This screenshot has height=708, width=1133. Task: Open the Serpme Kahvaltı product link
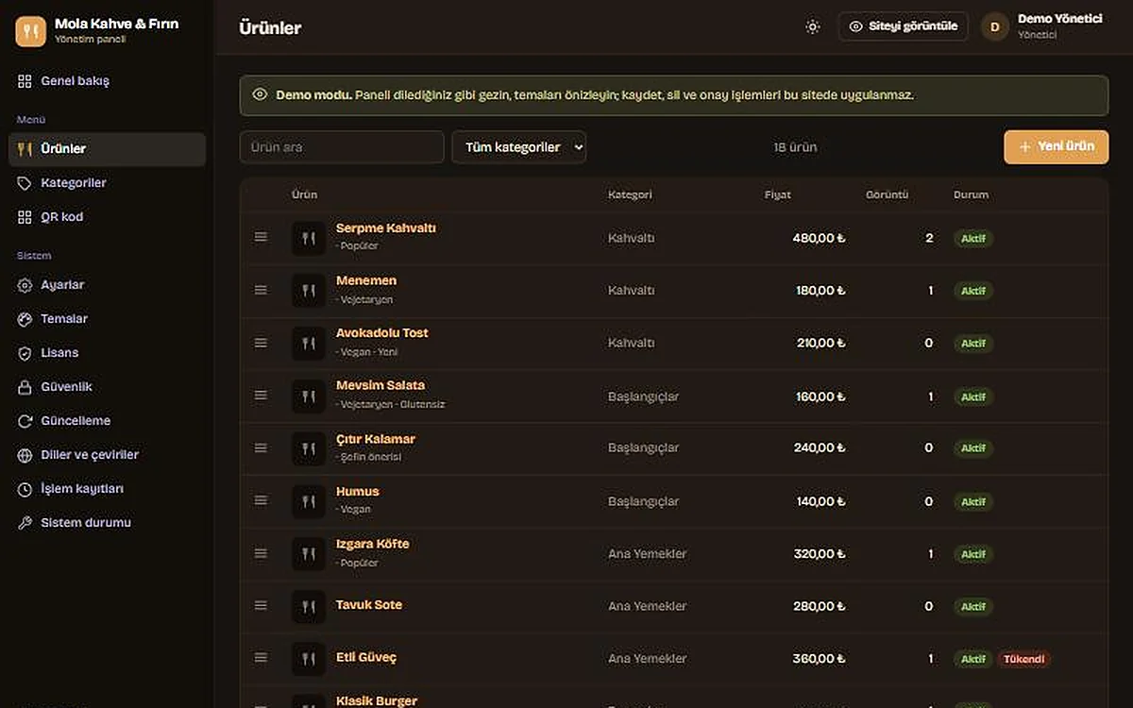[386, 228]
